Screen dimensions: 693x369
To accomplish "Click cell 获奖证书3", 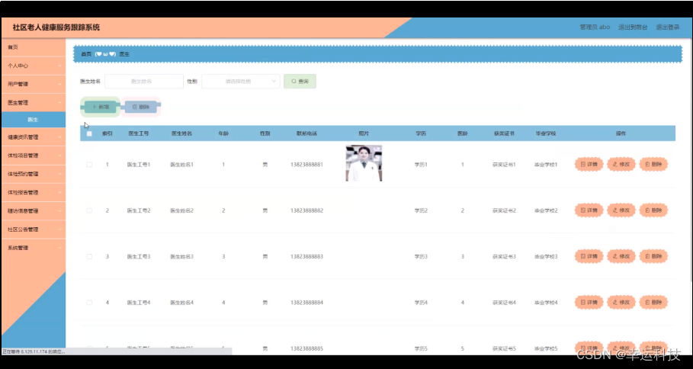I will coord(504,256).
